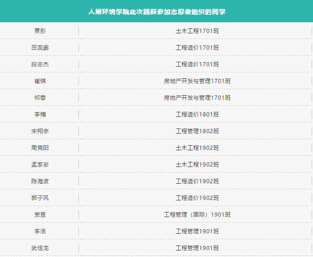313x257 pixels.
Task: Click the name 段志杰
Action: coord(40,64)
